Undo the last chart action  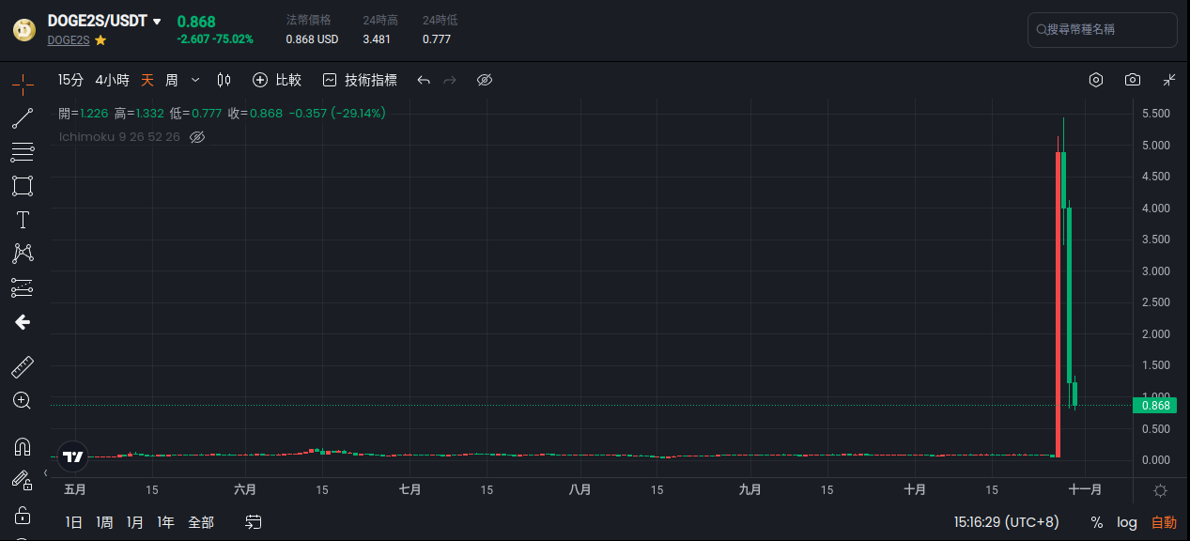424,81
